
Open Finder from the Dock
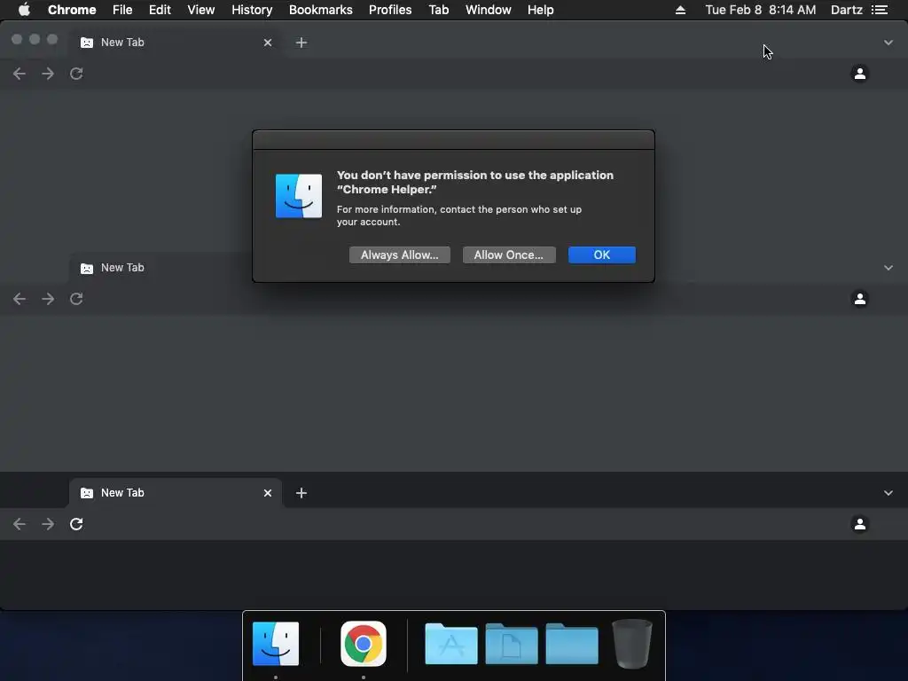tap(276, 644)
